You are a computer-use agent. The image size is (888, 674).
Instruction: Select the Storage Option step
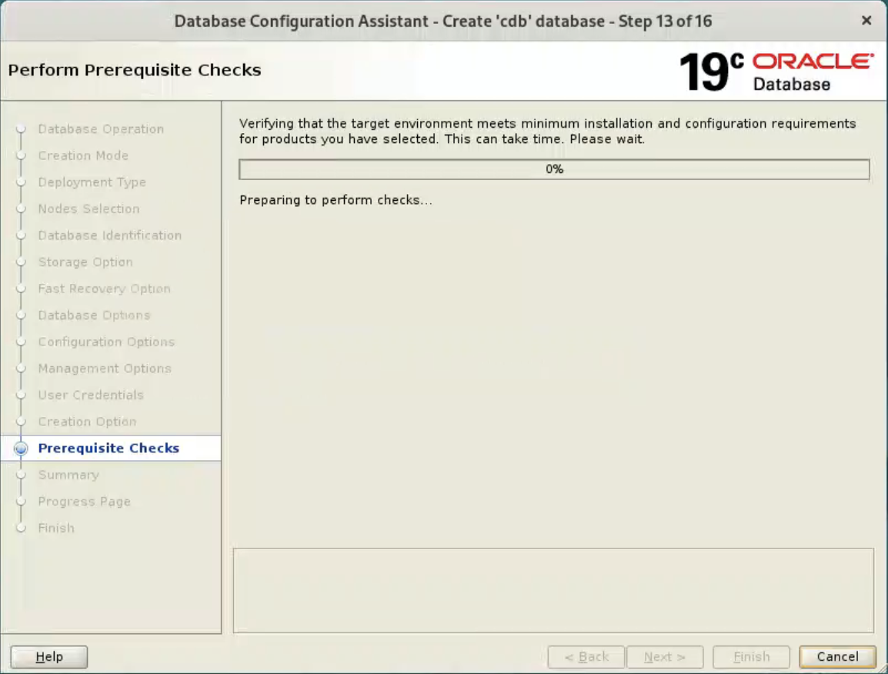click(x=85, y=262)
